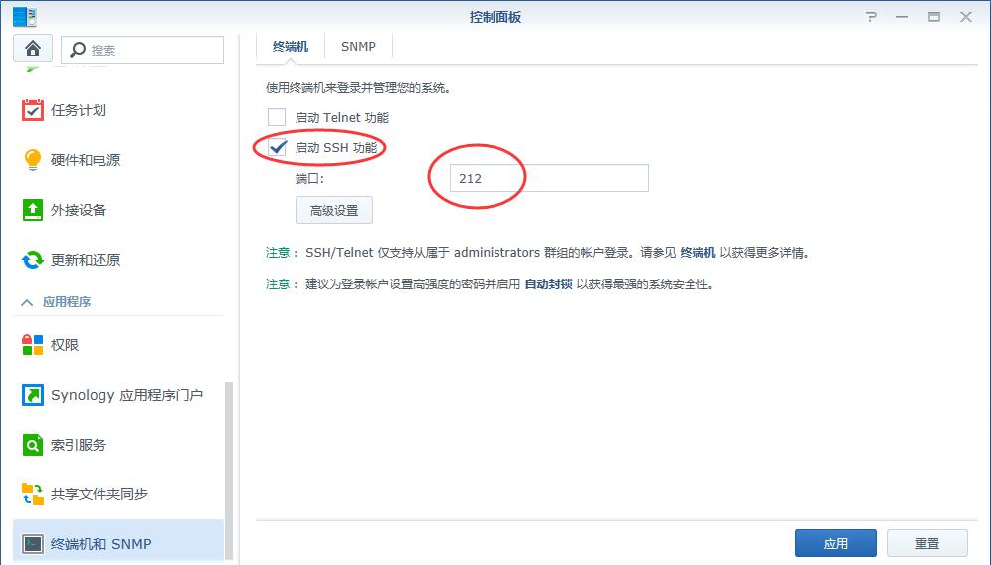The width and height of the screenshot is (991, 565).
Task: Open 任务计划 task scheduler icon
Action: click(x=33, y=110)
